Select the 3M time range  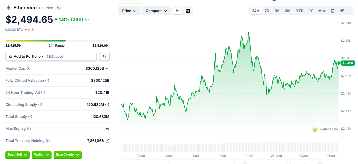288,11
